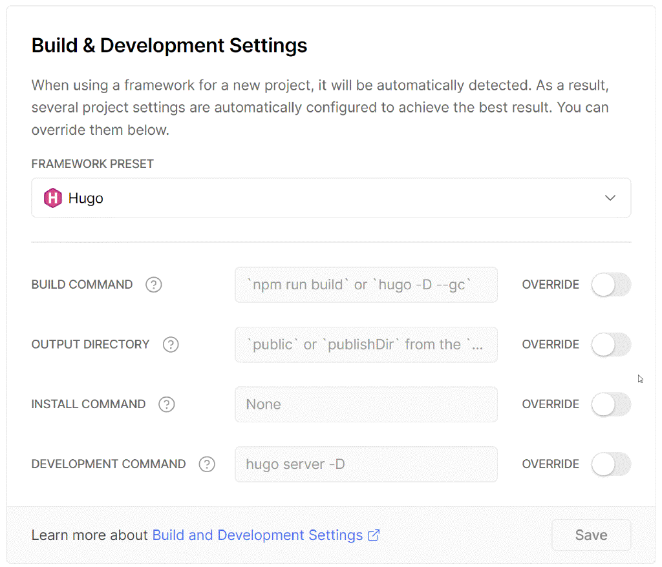662x567 pixels.
Task: Enable the Build Command override toggle
Action: coord(611,285)
